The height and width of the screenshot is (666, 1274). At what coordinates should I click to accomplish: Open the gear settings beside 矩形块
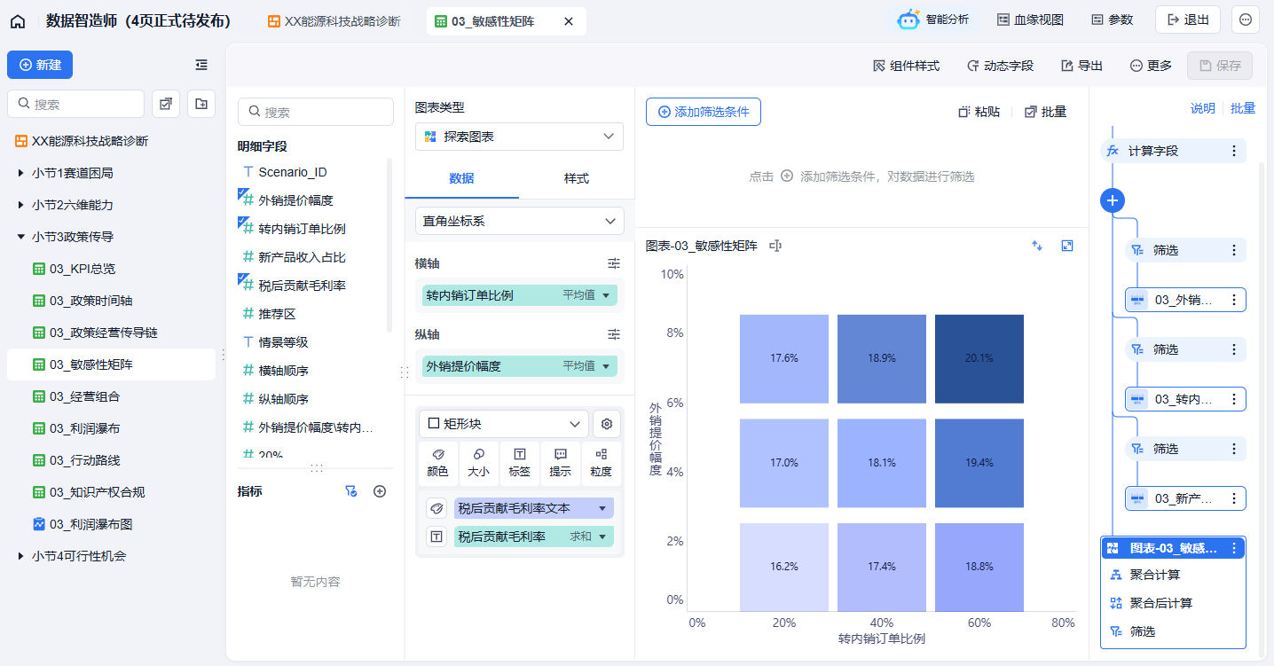[x=607, y=424]
